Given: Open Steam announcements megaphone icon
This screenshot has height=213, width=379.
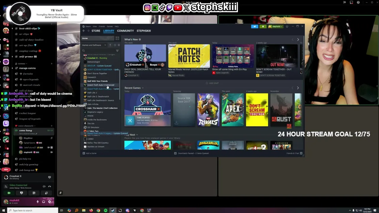Looking at the screenshot, I should pos(255,26).
